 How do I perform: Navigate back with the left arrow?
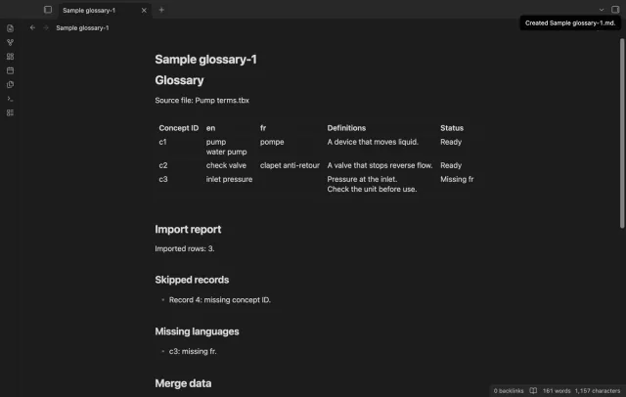tap(32, 27)
